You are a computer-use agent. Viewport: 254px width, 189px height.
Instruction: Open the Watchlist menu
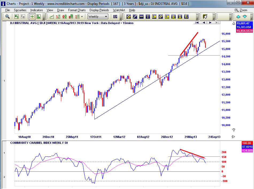tap(119, 10)
